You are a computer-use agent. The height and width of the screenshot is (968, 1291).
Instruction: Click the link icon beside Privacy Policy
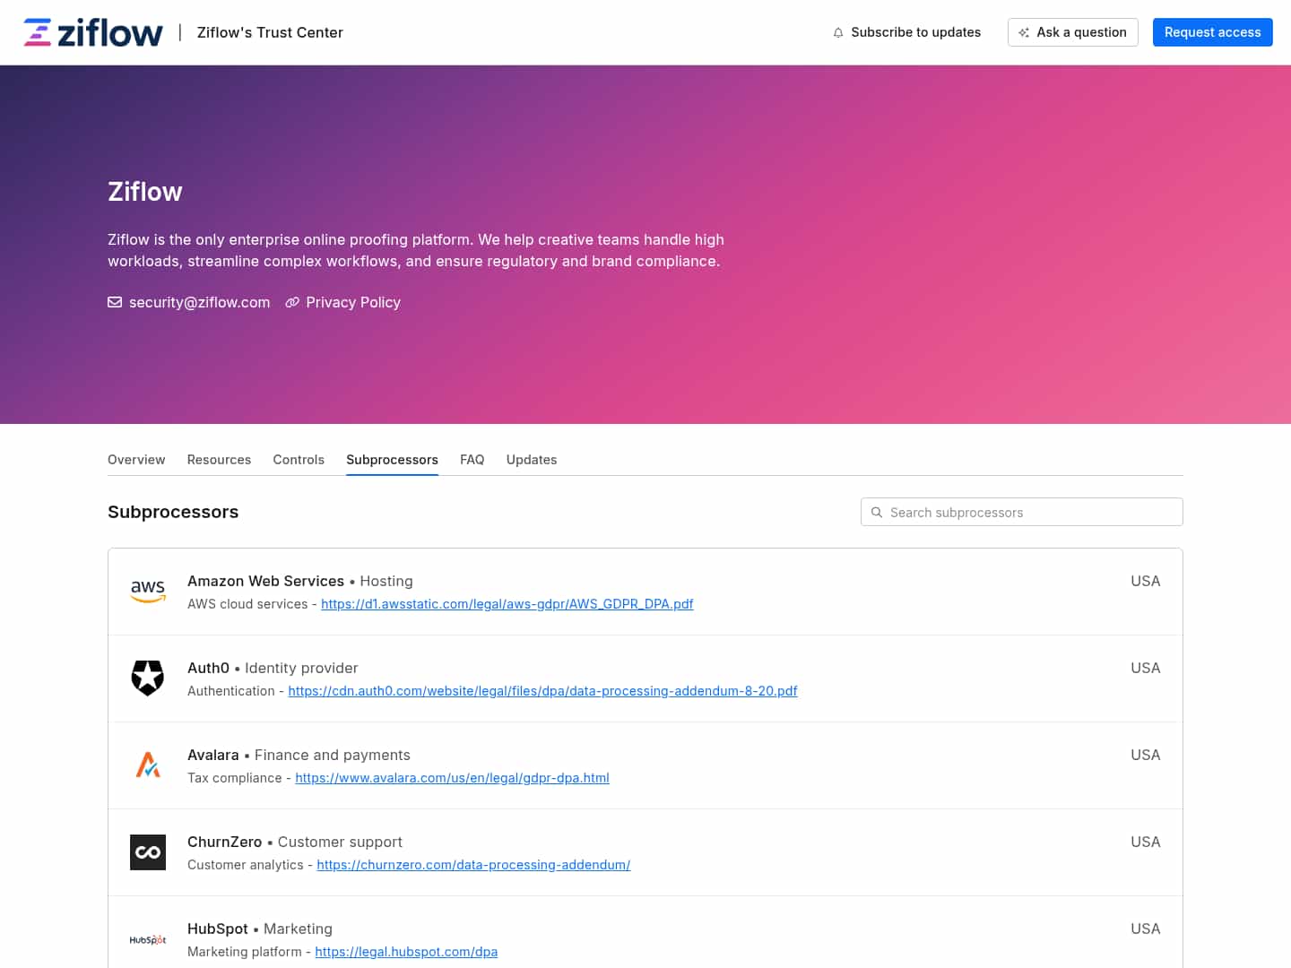[292, 302]
